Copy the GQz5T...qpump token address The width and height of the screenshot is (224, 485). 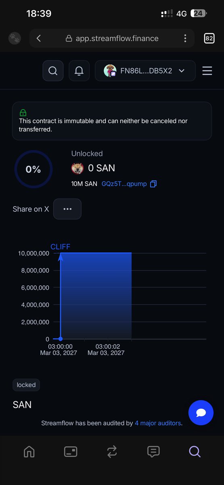coord(153,184)
